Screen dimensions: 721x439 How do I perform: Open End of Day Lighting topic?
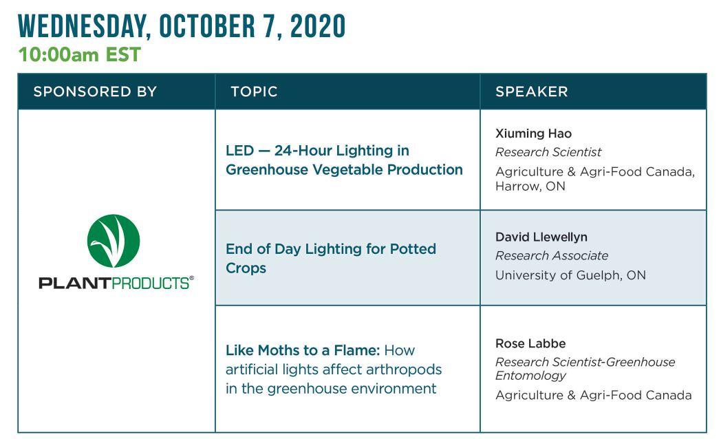330,258
